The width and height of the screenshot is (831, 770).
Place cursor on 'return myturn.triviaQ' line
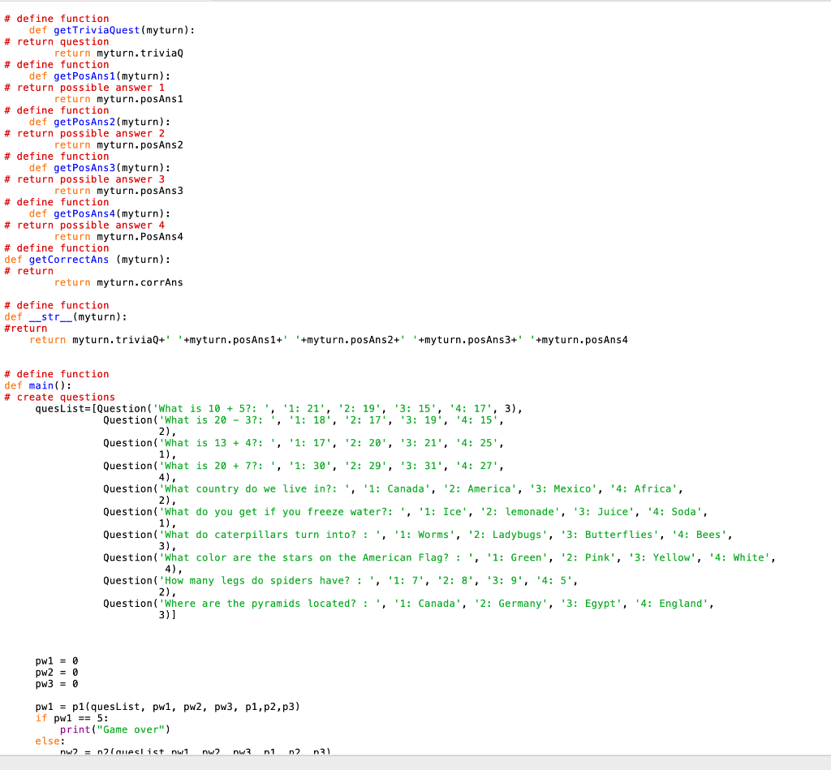pyautogui.click(x=118, y=53)
